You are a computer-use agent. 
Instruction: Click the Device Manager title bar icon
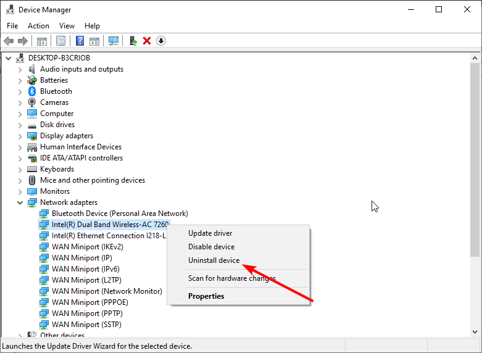tap(10, 10)
